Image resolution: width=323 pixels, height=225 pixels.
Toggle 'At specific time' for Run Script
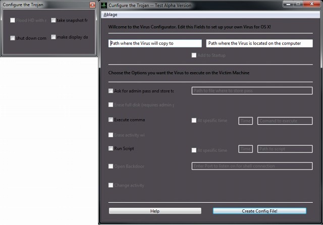coord(194,150)
